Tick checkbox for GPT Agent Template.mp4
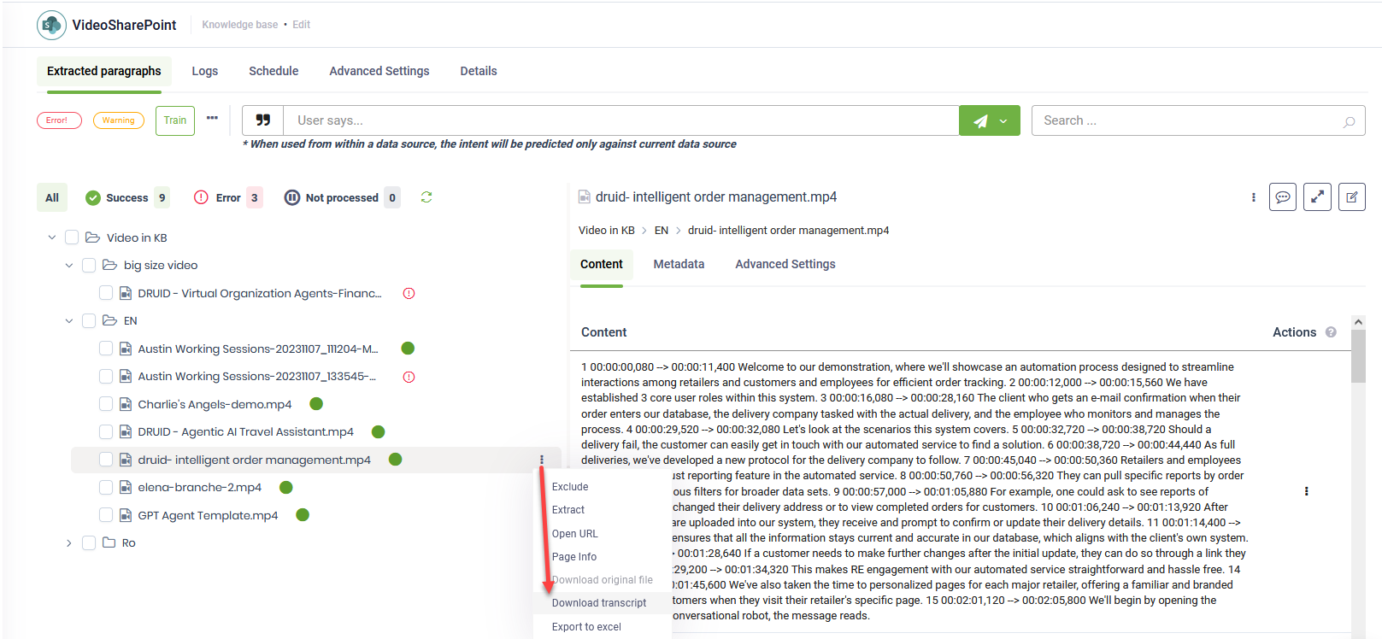This screenshot has width=1382, height=639. [x=106, y=515]
